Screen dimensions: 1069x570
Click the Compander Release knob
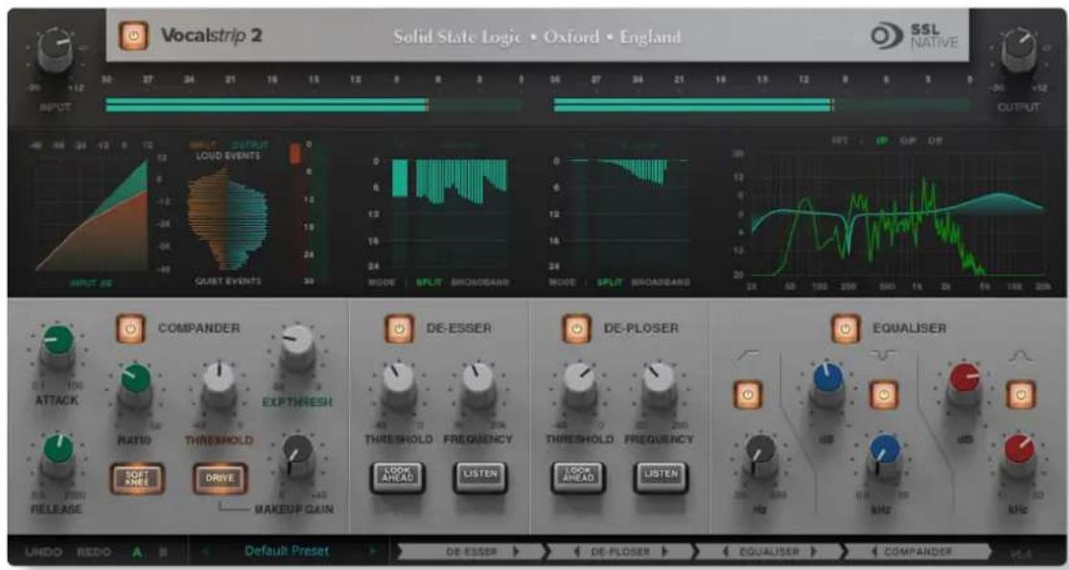click(58, 454)
